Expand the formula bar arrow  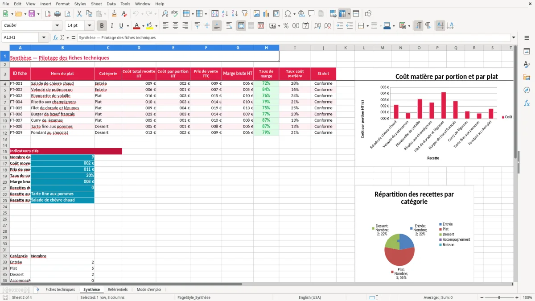514,38
